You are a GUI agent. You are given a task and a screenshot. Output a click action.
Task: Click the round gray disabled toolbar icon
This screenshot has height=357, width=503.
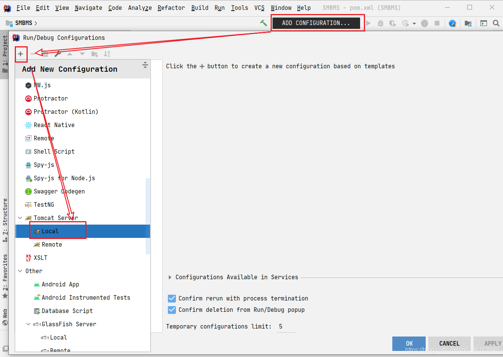coord(425,23)
